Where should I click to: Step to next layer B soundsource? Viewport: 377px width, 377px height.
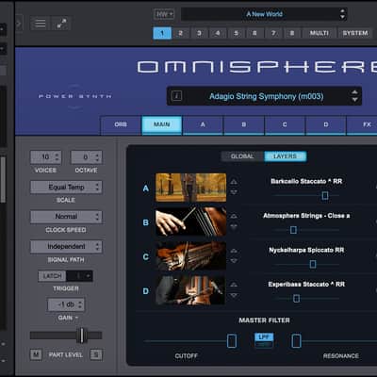point(234,226)
